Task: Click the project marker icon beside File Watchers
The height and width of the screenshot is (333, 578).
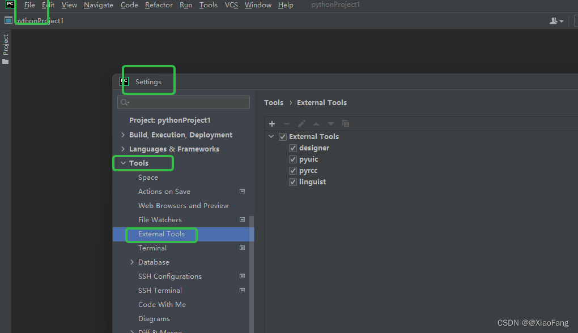Action: (242, 220)
